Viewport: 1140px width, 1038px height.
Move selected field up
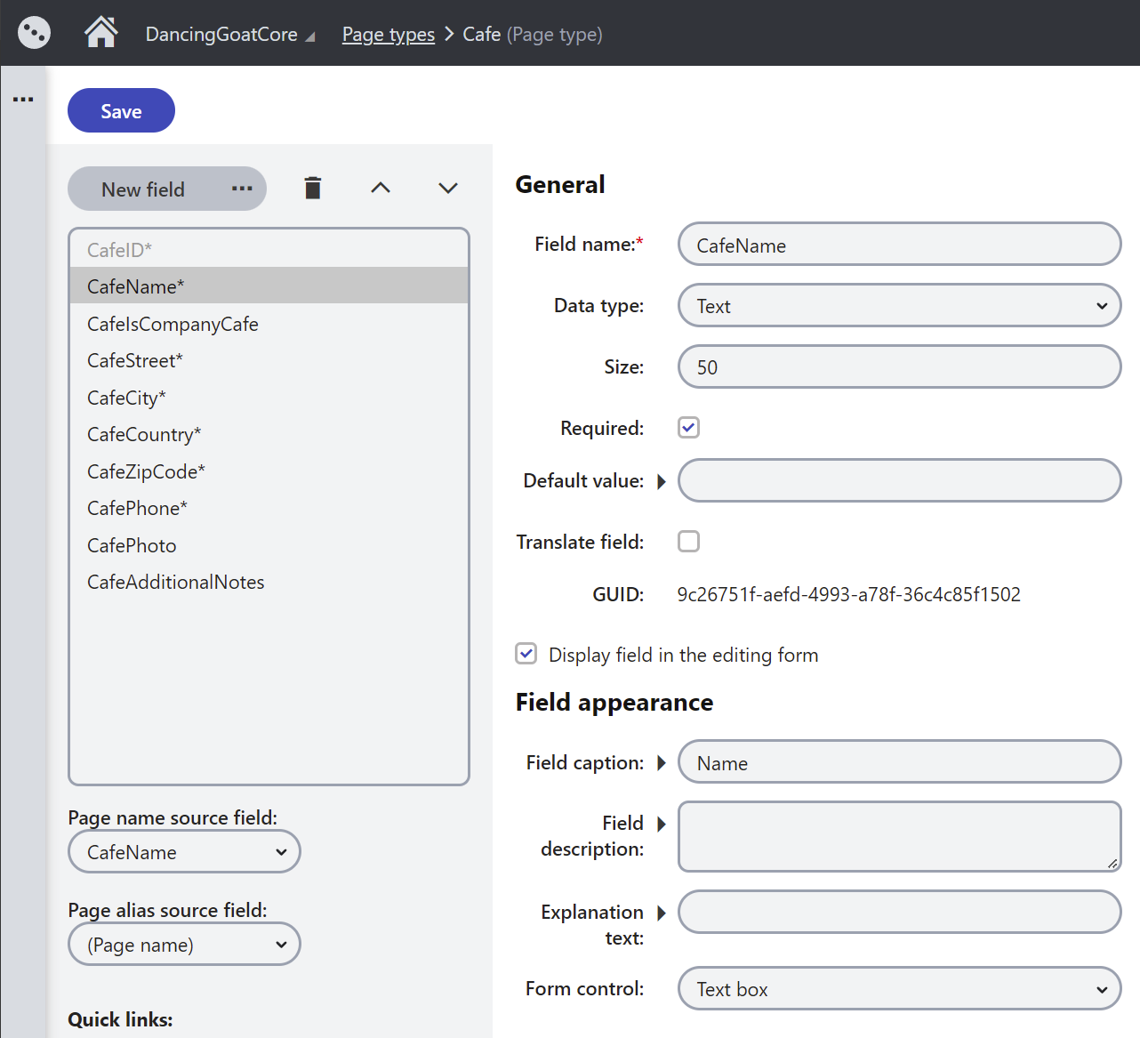tap(381, 188)
